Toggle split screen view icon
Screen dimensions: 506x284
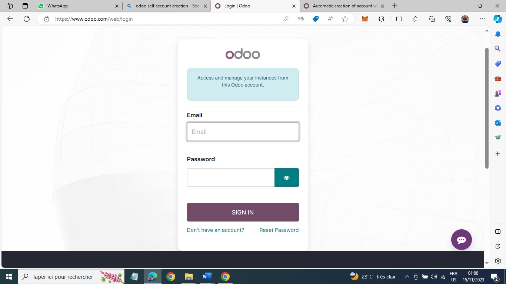399,19
